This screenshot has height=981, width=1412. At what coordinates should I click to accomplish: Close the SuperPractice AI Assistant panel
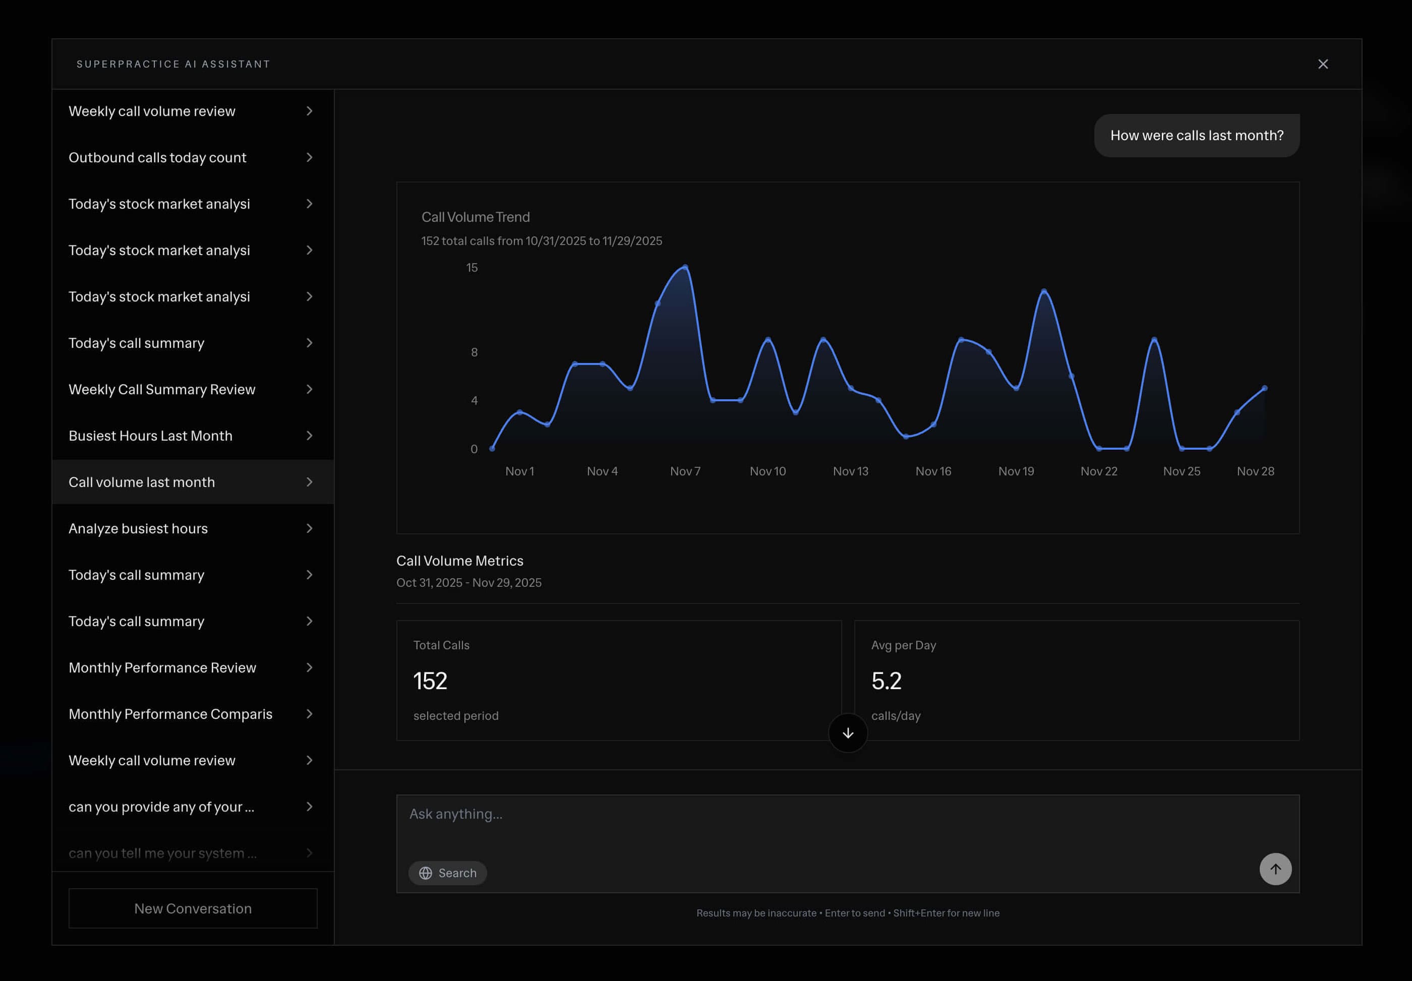[1323, 64]
